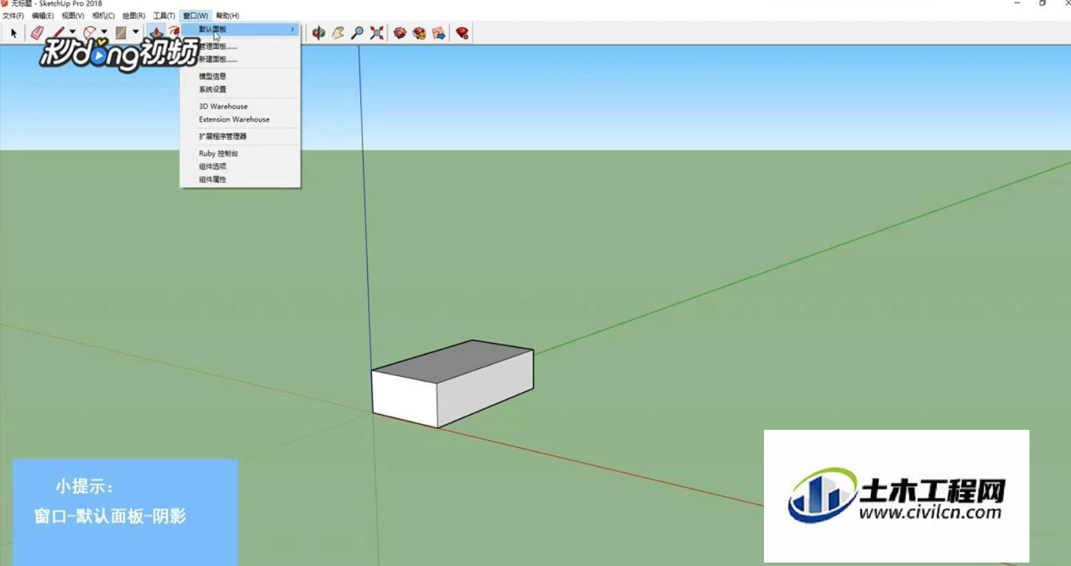Screen dimensions: 1071x566
Task: Click the white front face of the box
Action: click(x=405, y=398)
